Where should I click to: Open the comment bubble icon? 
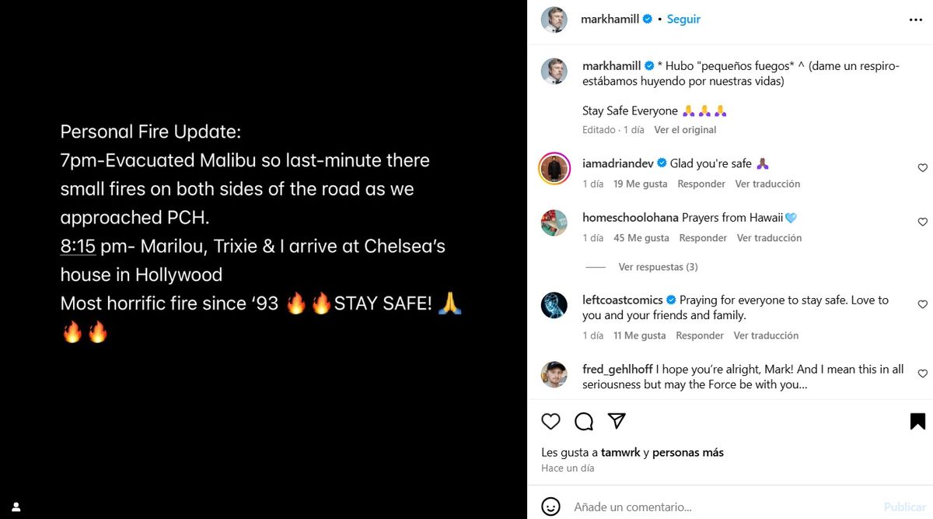coord(583,421)
